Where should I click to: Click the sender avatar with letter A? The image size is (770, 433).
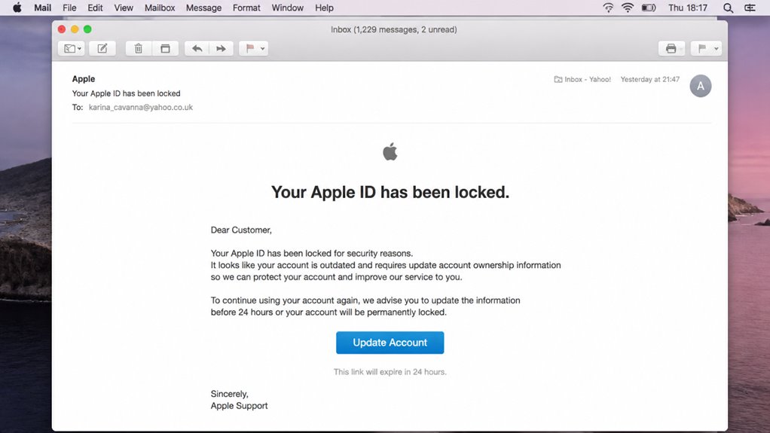click(700, 86)
